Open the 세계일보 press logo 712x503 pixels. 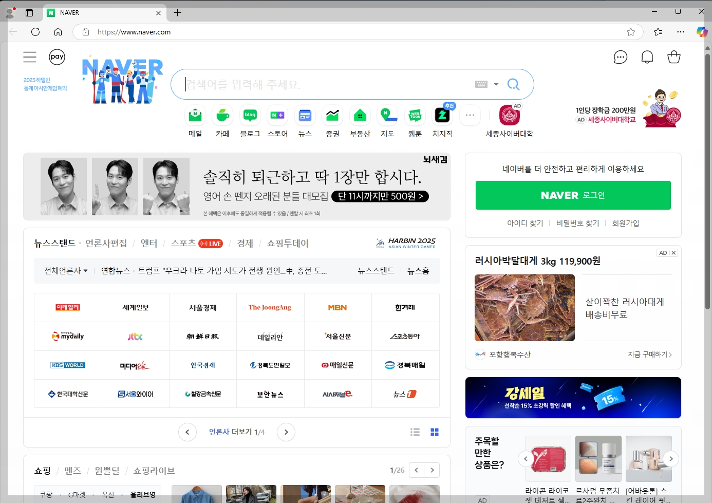[x=136, y=307]
